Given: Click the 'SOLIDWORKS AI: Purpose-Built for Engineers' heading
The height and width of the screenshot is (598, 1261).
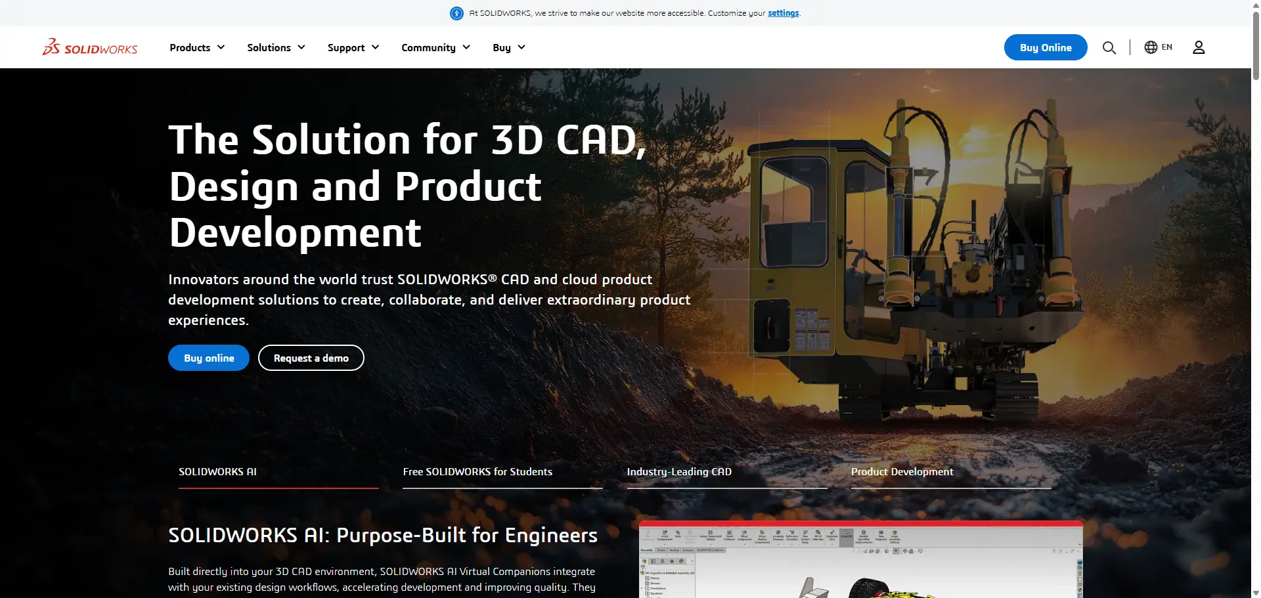Looking at the screenshot, I should [383, 536].
